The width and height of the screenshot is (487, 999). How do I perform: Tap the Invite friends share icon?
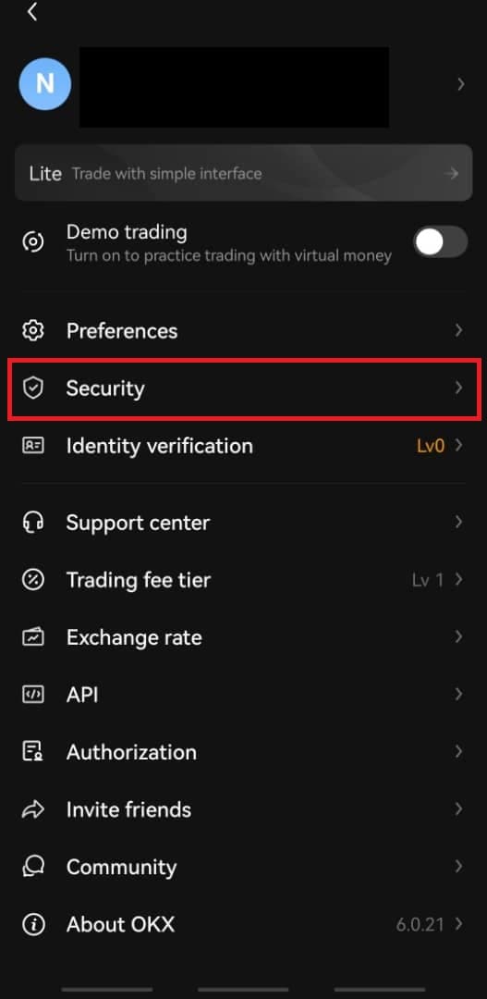[x=33, y=809]
